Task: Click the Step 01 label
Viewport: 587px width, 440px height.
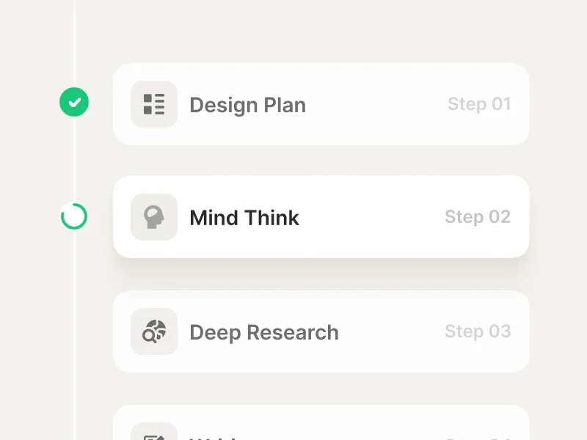Action: pyautogui.click(x=480, y=104)
